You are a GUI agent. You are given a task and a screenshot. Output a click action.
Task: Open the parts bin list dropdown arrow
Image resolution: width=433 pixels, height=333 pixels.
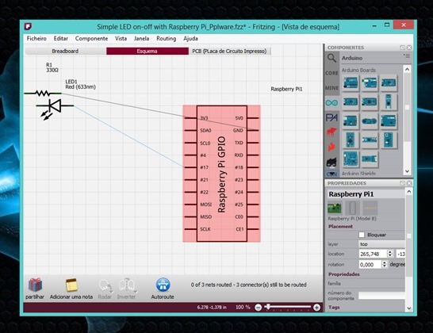pos(331,174)
